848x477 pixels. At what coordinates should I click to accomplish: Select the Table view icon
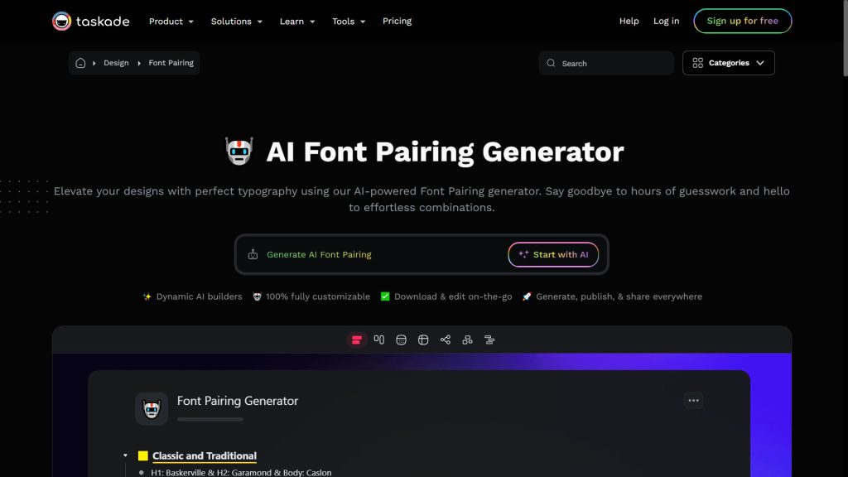point(422,340)
